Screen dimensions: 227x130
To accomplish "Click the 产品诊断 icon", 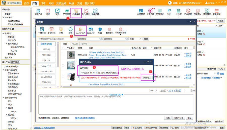I will 188,12.
